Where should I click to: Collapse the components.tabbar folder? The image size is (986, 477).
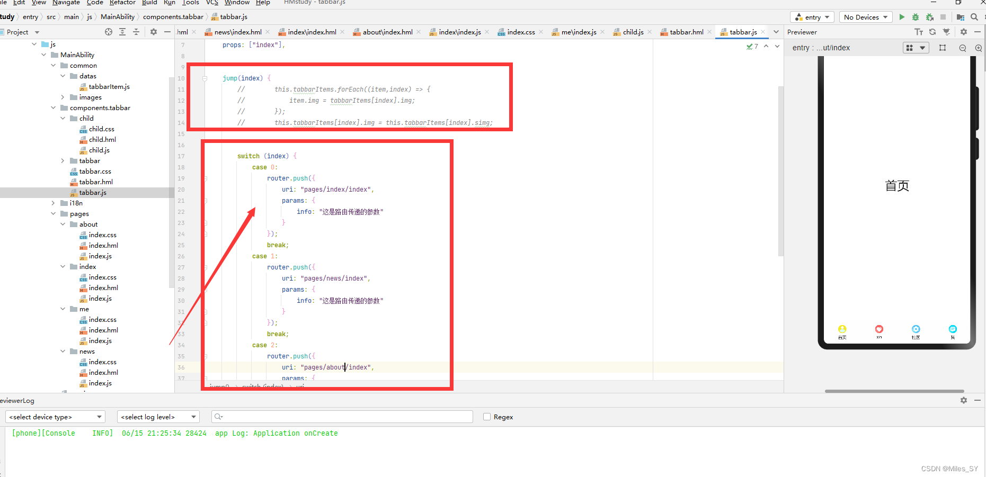[54, 107]
